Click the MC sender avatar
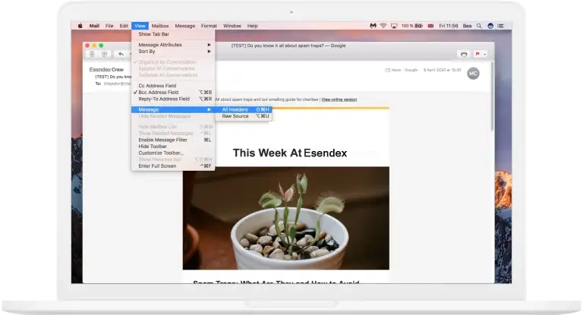This screenshot has height=315, width=583. (473, 74)
